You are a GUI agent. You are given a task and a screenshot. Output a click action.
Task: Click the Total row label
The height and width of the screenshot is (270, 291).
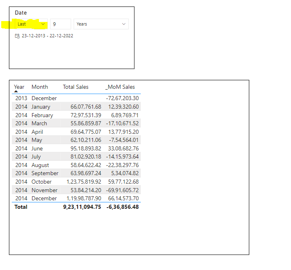click(x=21, y=207)
